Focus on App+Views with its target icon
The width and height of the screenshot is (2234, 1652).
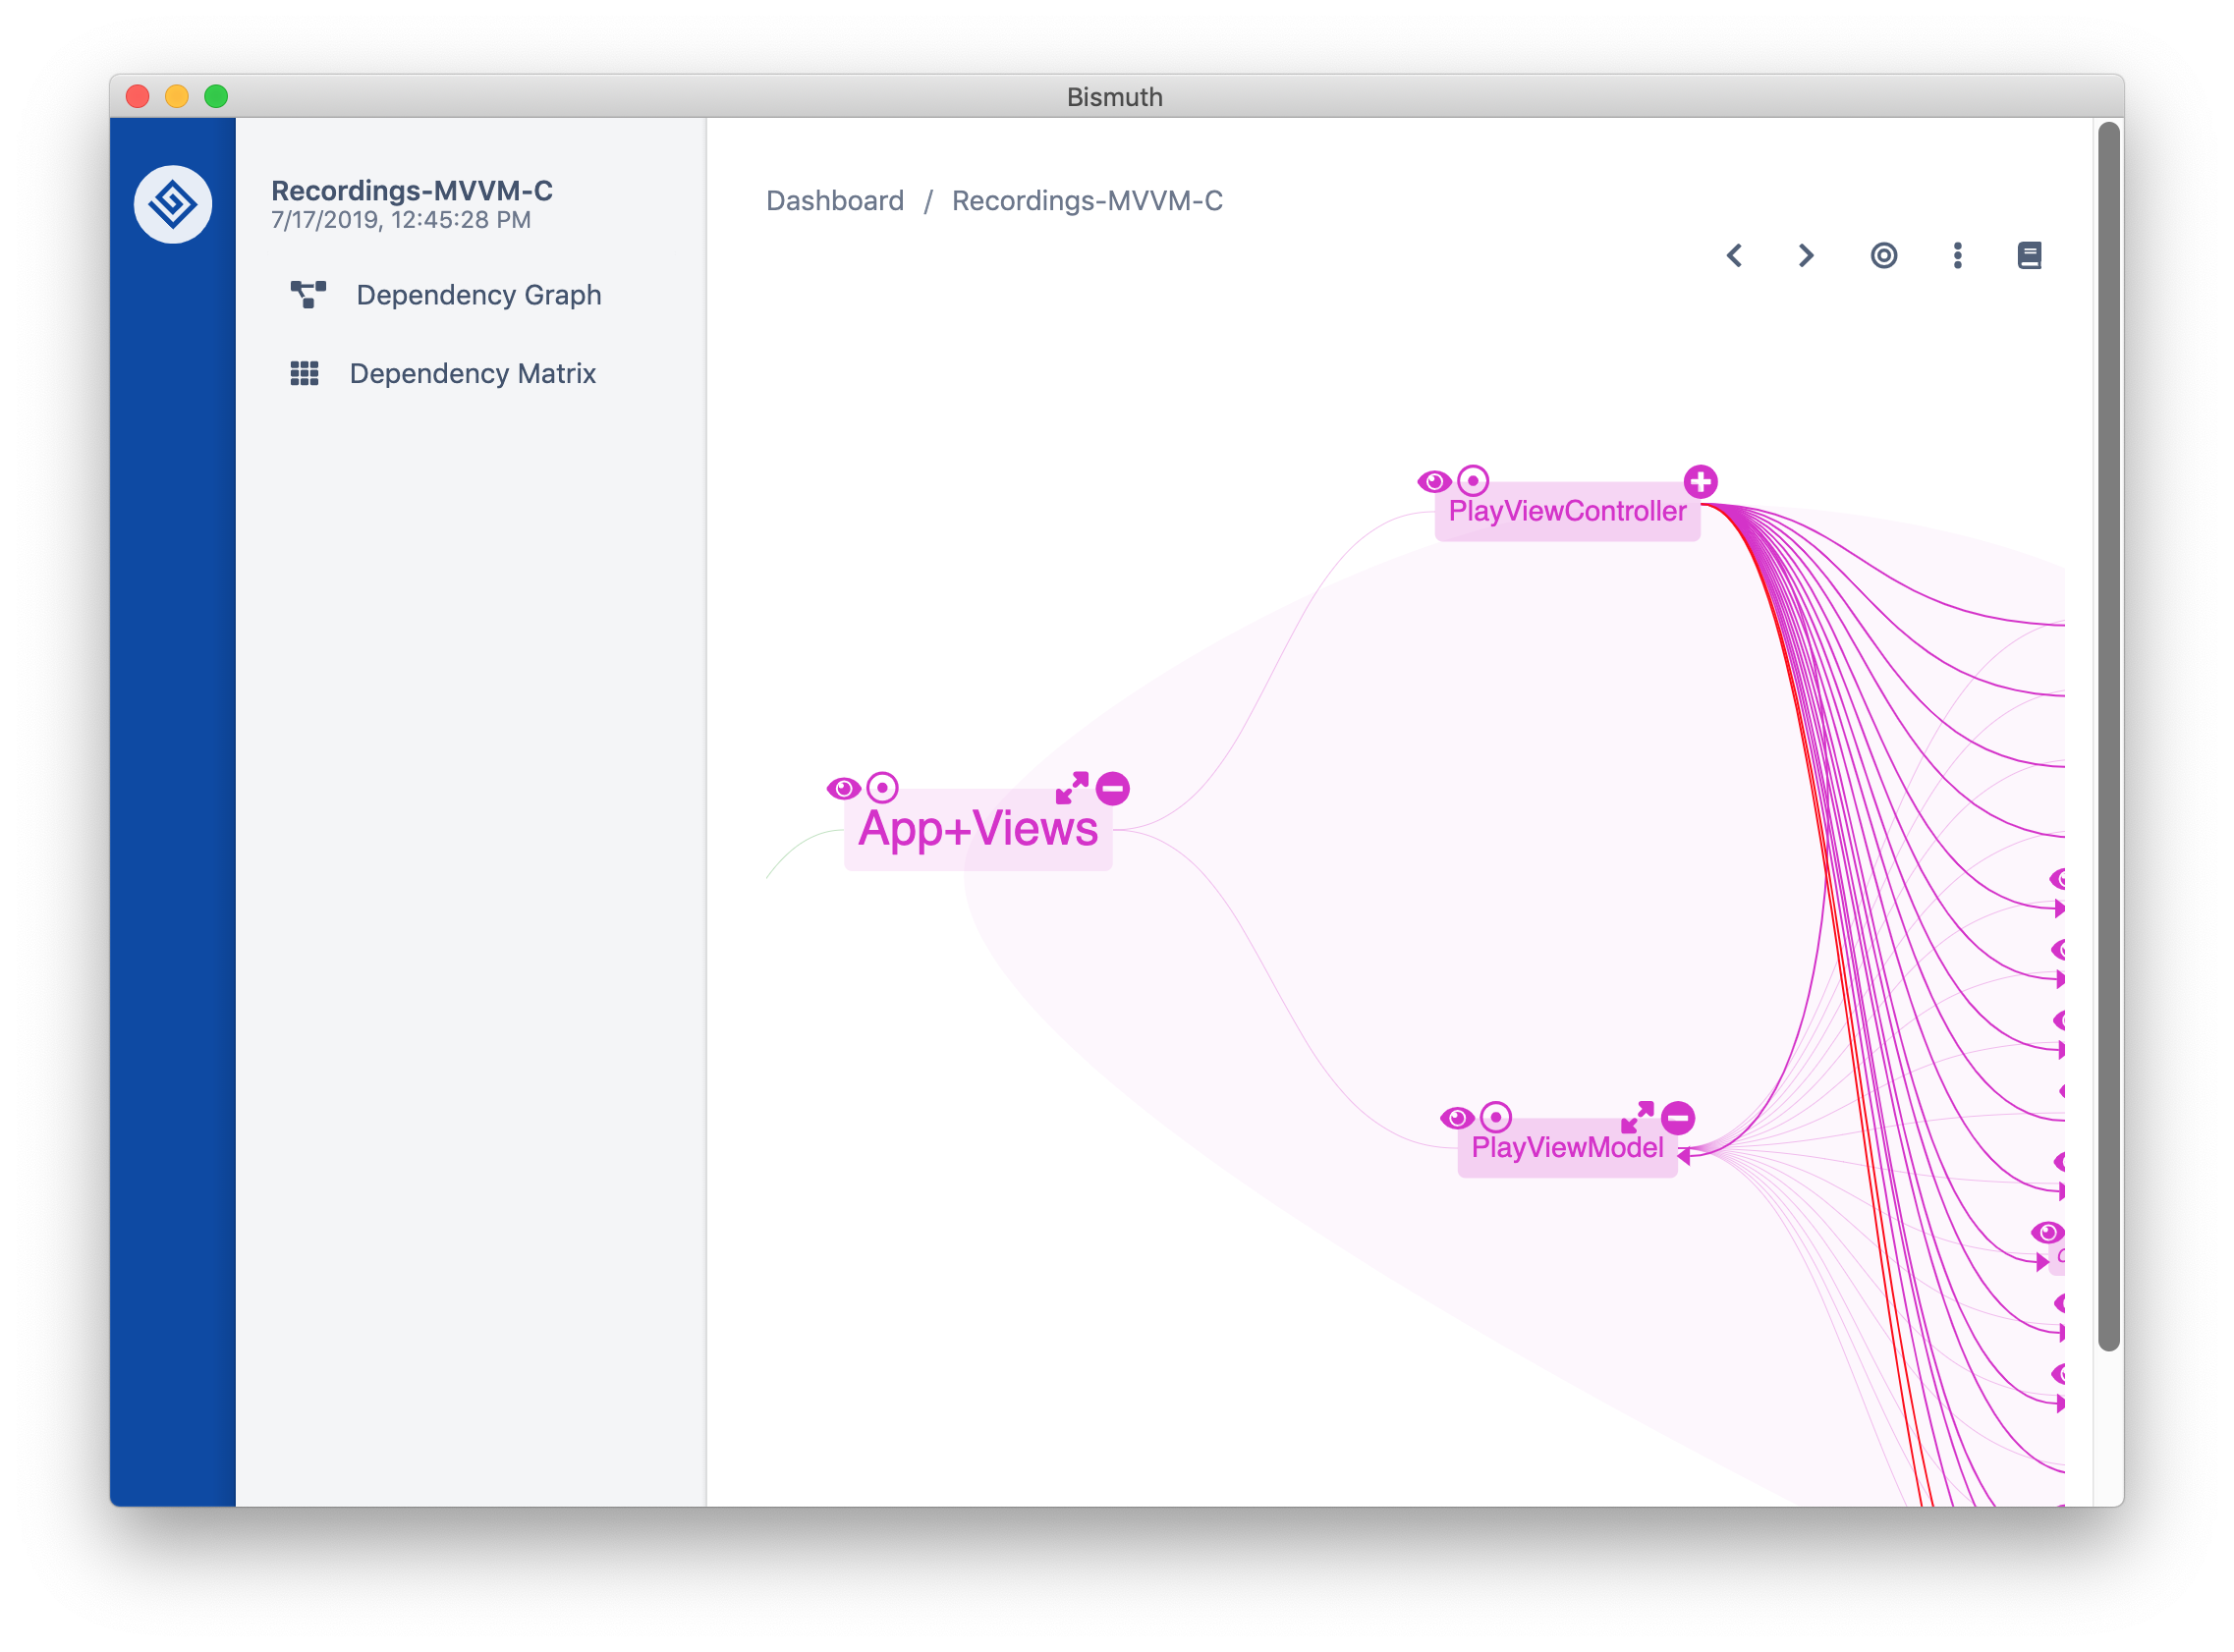pos(882,788)
